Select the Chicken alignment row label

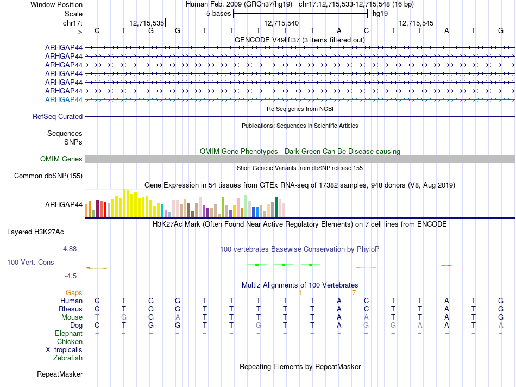pos(70,342)
